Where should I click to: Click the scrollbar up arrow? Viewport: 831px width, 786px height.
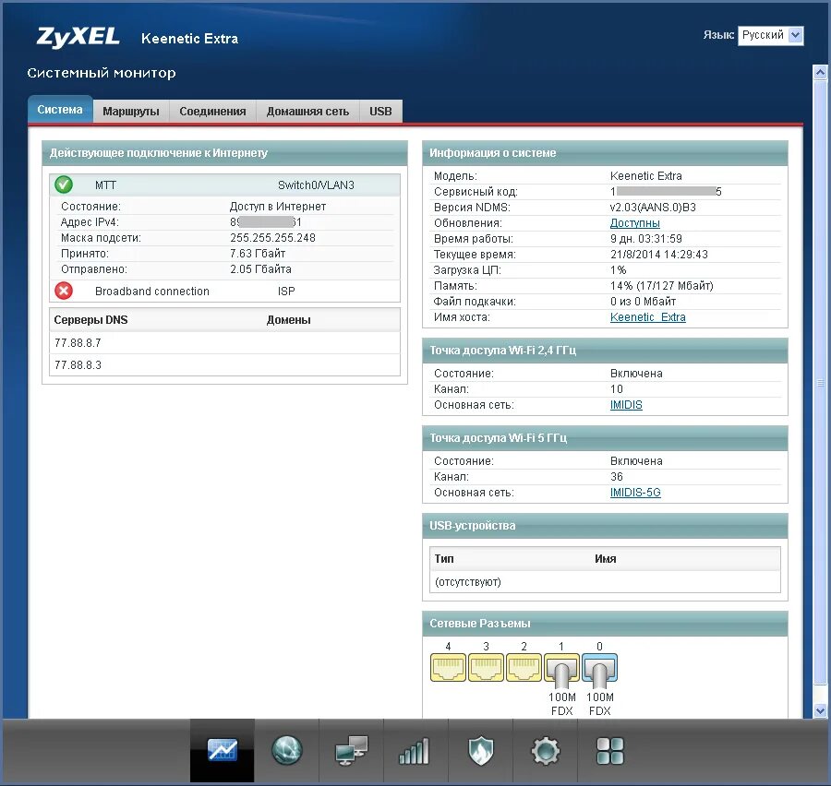821,73
